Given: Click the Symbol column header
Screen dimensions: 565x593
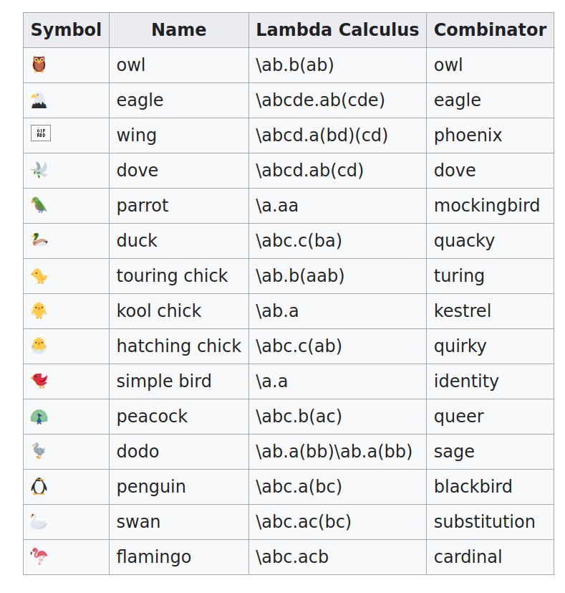Looking at the screenshot, I should pyautogui.click(x=66, y=30).
